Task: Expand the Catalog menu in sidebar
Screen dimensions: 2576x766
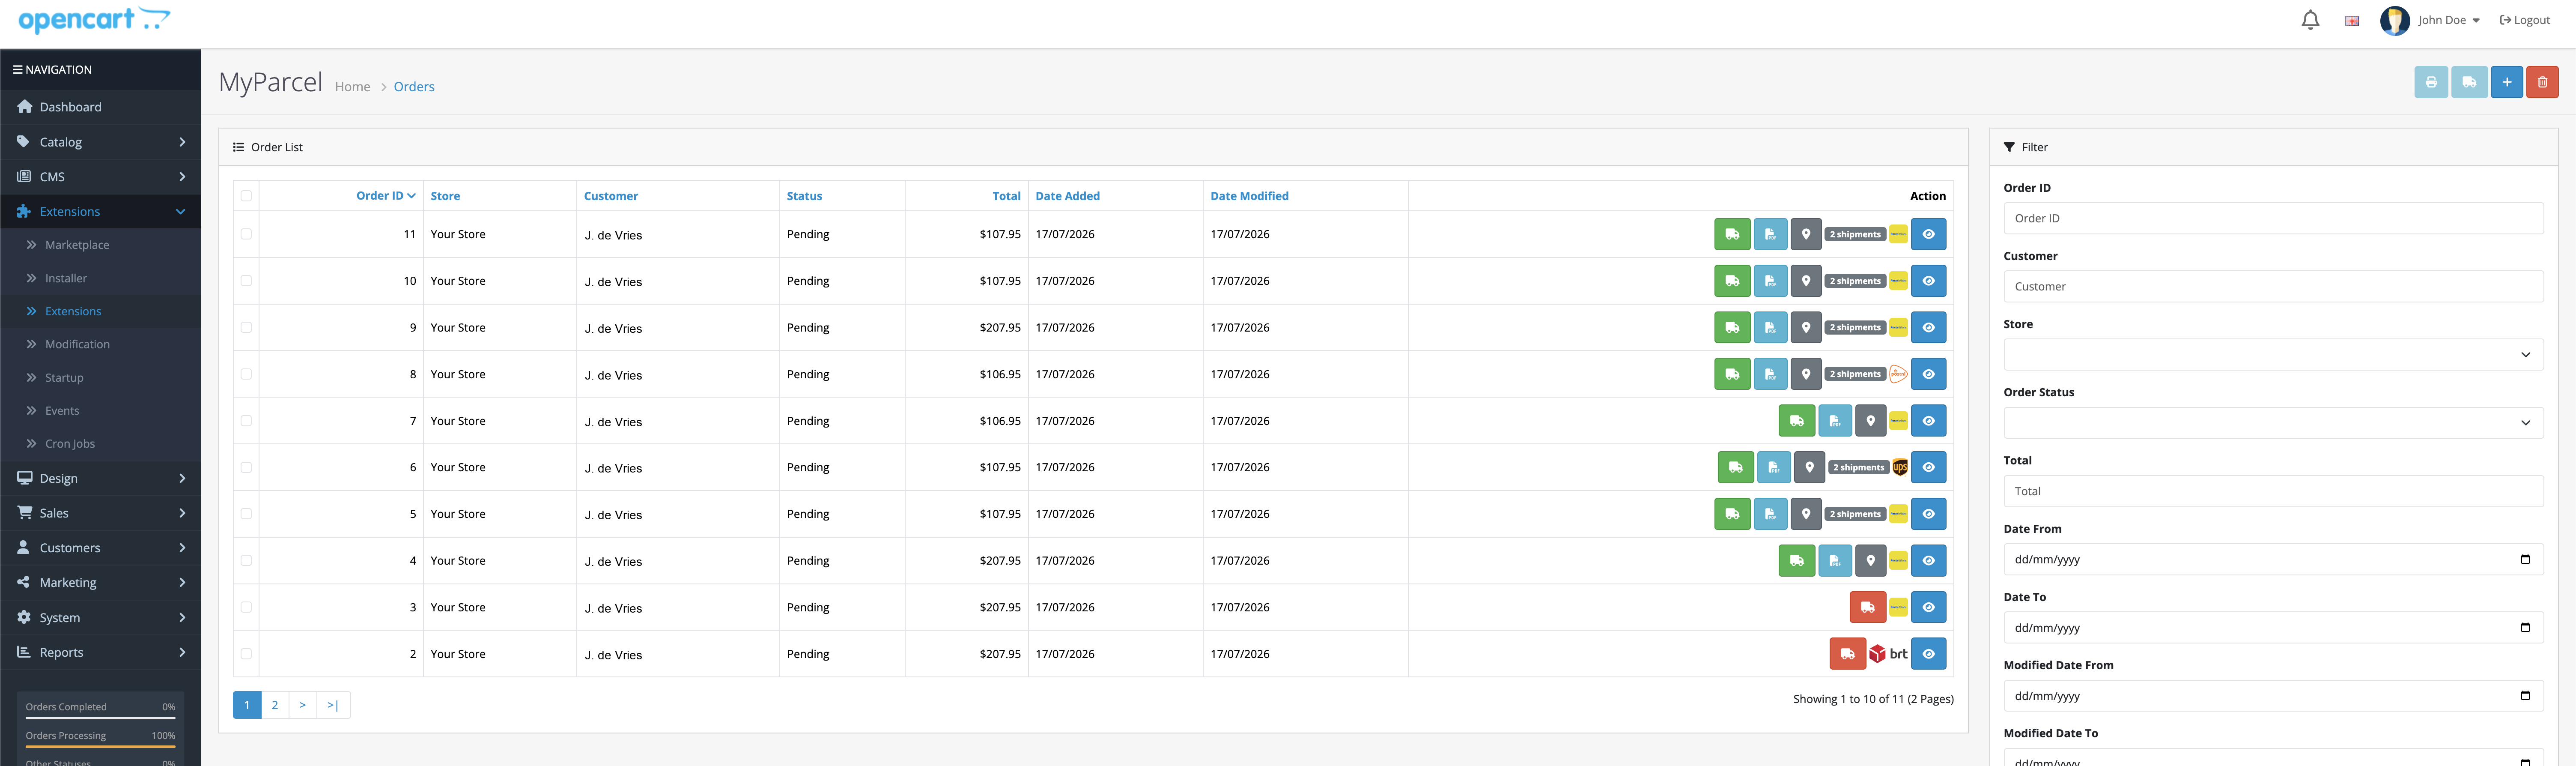Action: click(x=100, y=142)
